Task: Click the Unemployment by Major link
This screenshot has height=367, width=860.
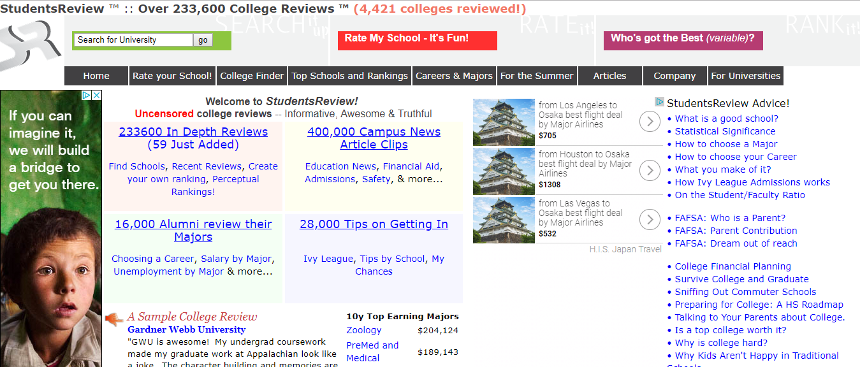Action: point(168,271)
